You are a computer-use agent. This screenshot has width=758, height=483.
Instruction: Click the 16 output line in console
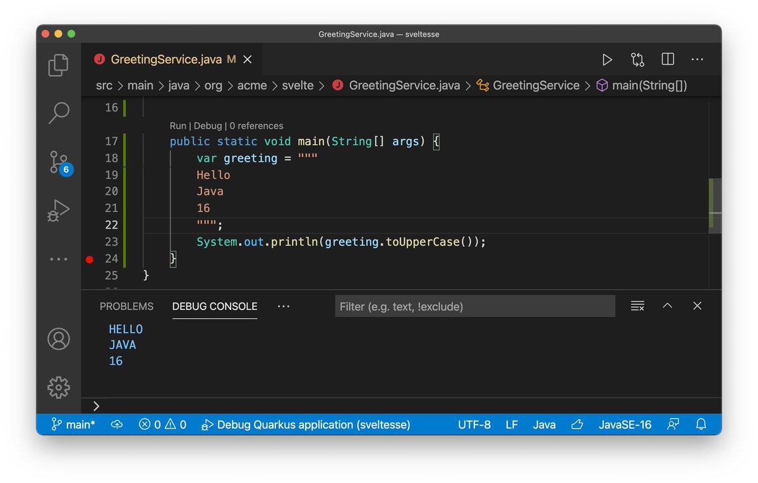[116, 361]
